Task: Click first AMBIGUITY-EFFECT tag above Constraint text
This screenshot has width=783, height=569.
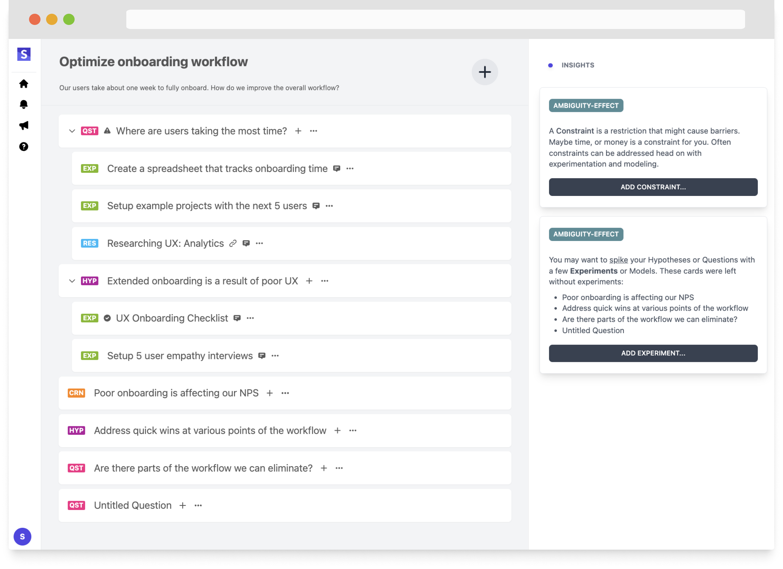Action: coord(586,106)
